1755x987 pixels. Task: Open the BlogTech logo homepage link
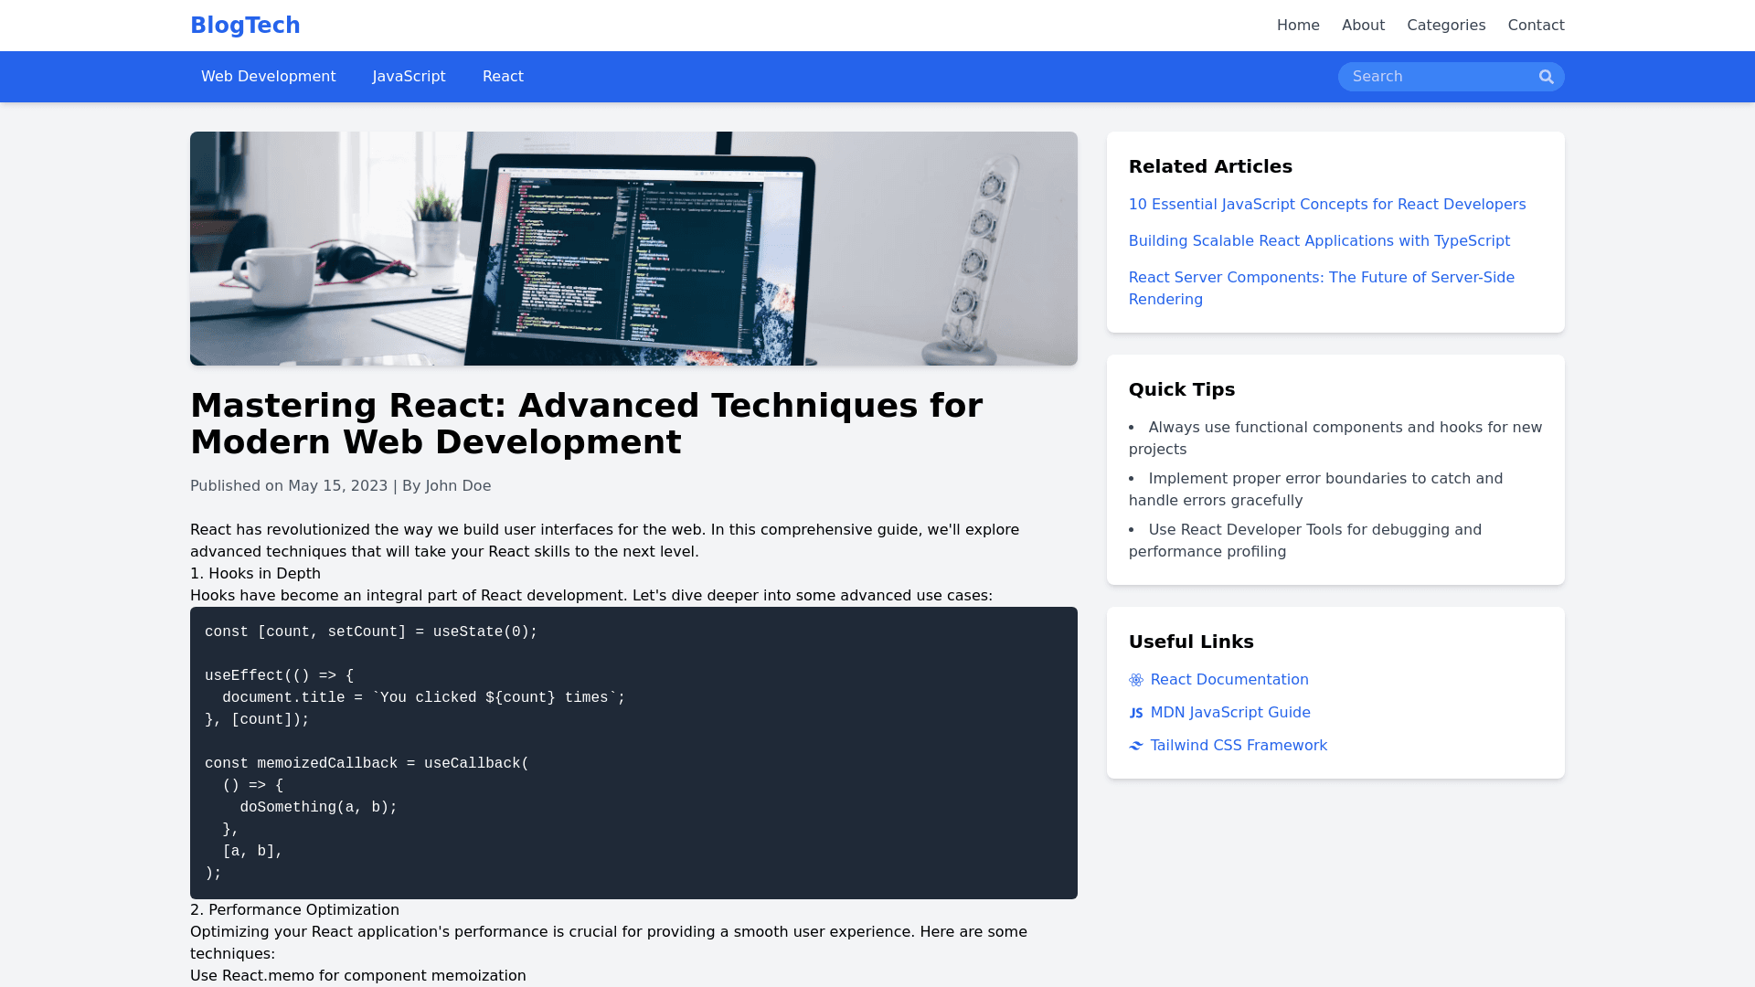[245, 26]
